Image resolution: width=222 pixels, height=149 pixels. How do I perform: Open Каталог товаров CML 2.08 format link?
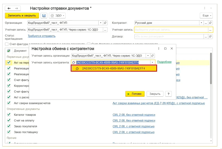click(x=134, y=115)
